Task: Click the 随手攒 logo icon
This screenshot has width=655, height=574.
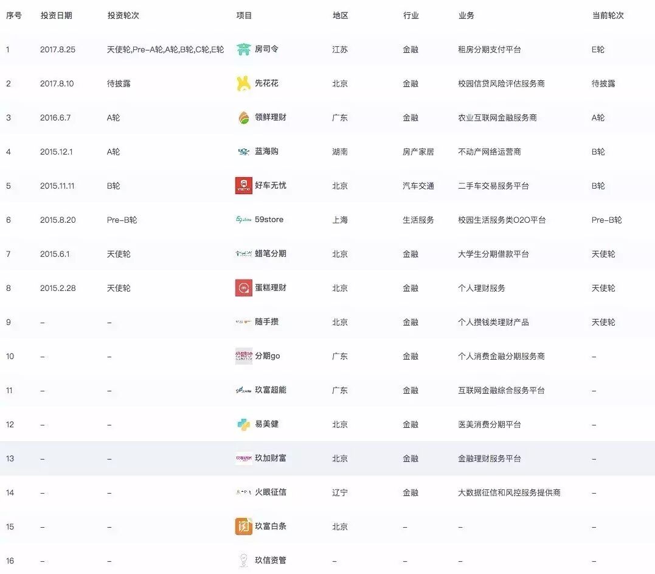Action: [243, 322]
